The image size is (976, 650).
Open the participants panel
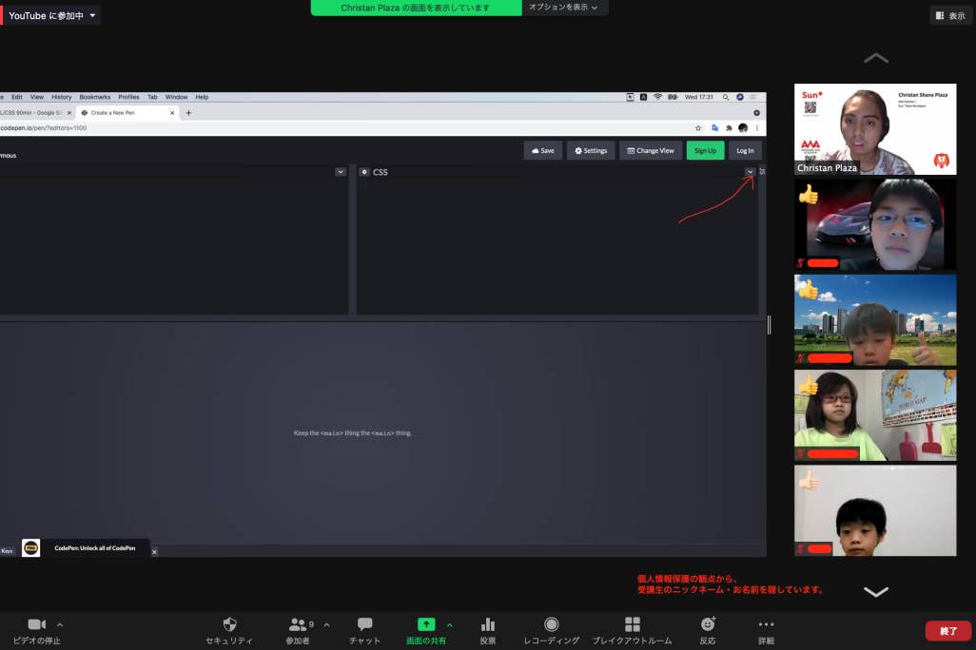pyautogui.click(x=299, y=625)
